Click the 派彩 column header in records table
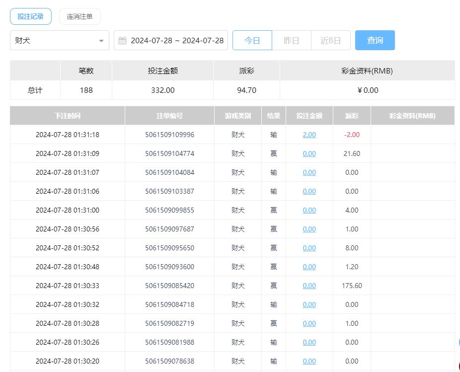460x372 pixels. pyautogui.click(x=352, y=116)
